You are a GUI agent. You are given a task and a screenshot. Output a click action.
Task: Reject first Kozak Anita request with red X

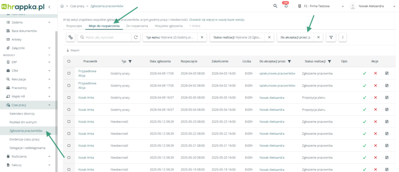tap(376, 98)
